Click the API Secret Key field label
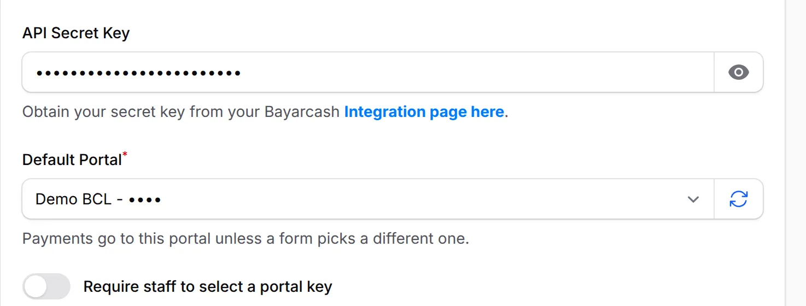Image resolution: width=806 pixels, height=306 pixels. [76, 33]
